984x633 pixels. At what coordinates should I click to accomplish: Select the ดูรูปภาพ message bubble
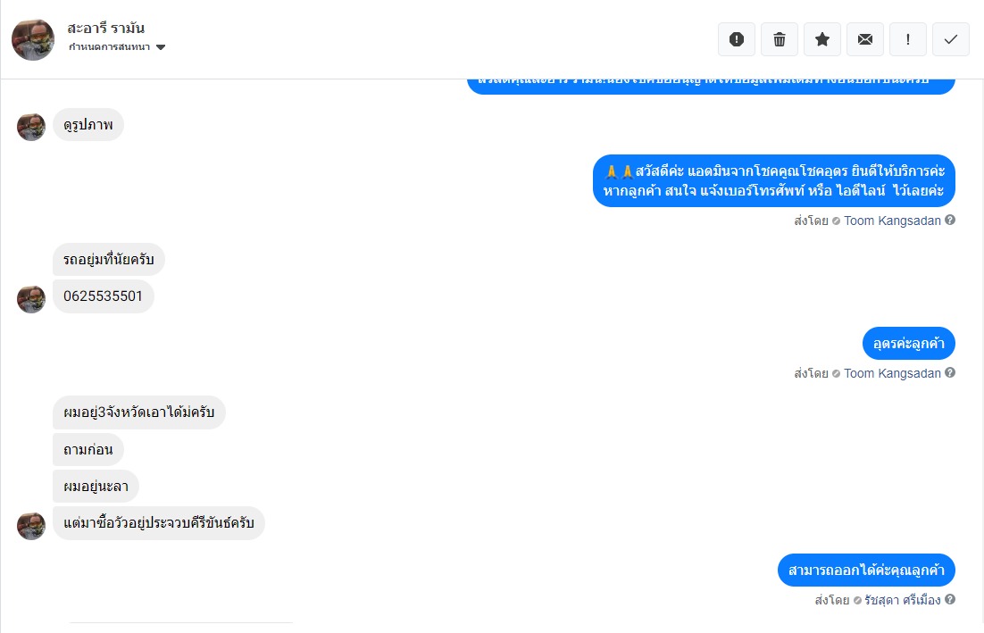[88, 125]
